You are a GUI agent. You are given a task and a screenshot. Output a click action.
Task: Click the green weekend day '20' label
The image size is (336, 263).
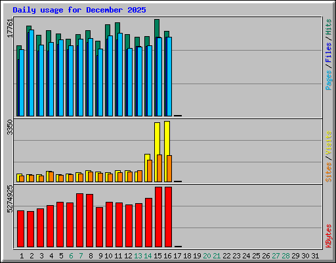(x=207, y=256)
